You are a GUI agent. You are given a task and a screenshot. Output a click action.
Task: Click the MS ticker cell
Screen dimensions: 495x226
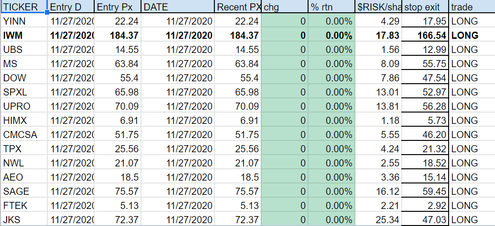pos(24,64)
